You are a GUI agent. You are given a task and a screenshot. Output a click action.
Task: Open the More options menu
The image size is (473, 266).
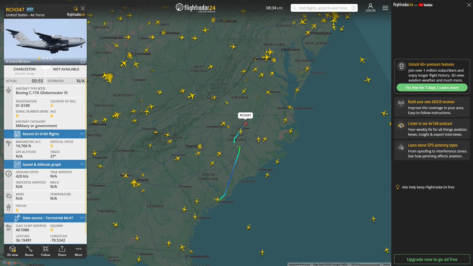(x=78, y=251)
